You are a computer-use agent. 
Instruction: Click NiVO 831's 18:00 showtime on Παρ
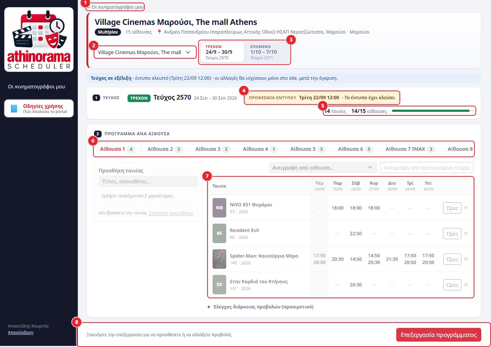(338, 208)
